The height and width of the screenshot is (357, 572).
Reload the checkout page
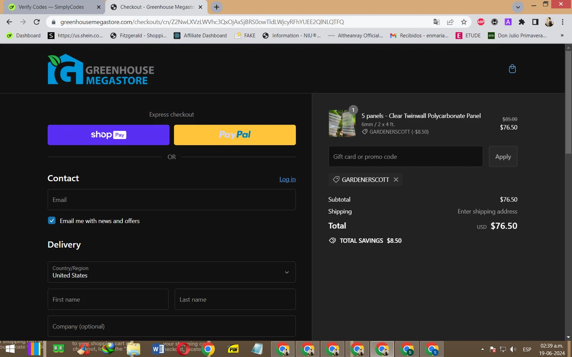[x=37, y=22]
